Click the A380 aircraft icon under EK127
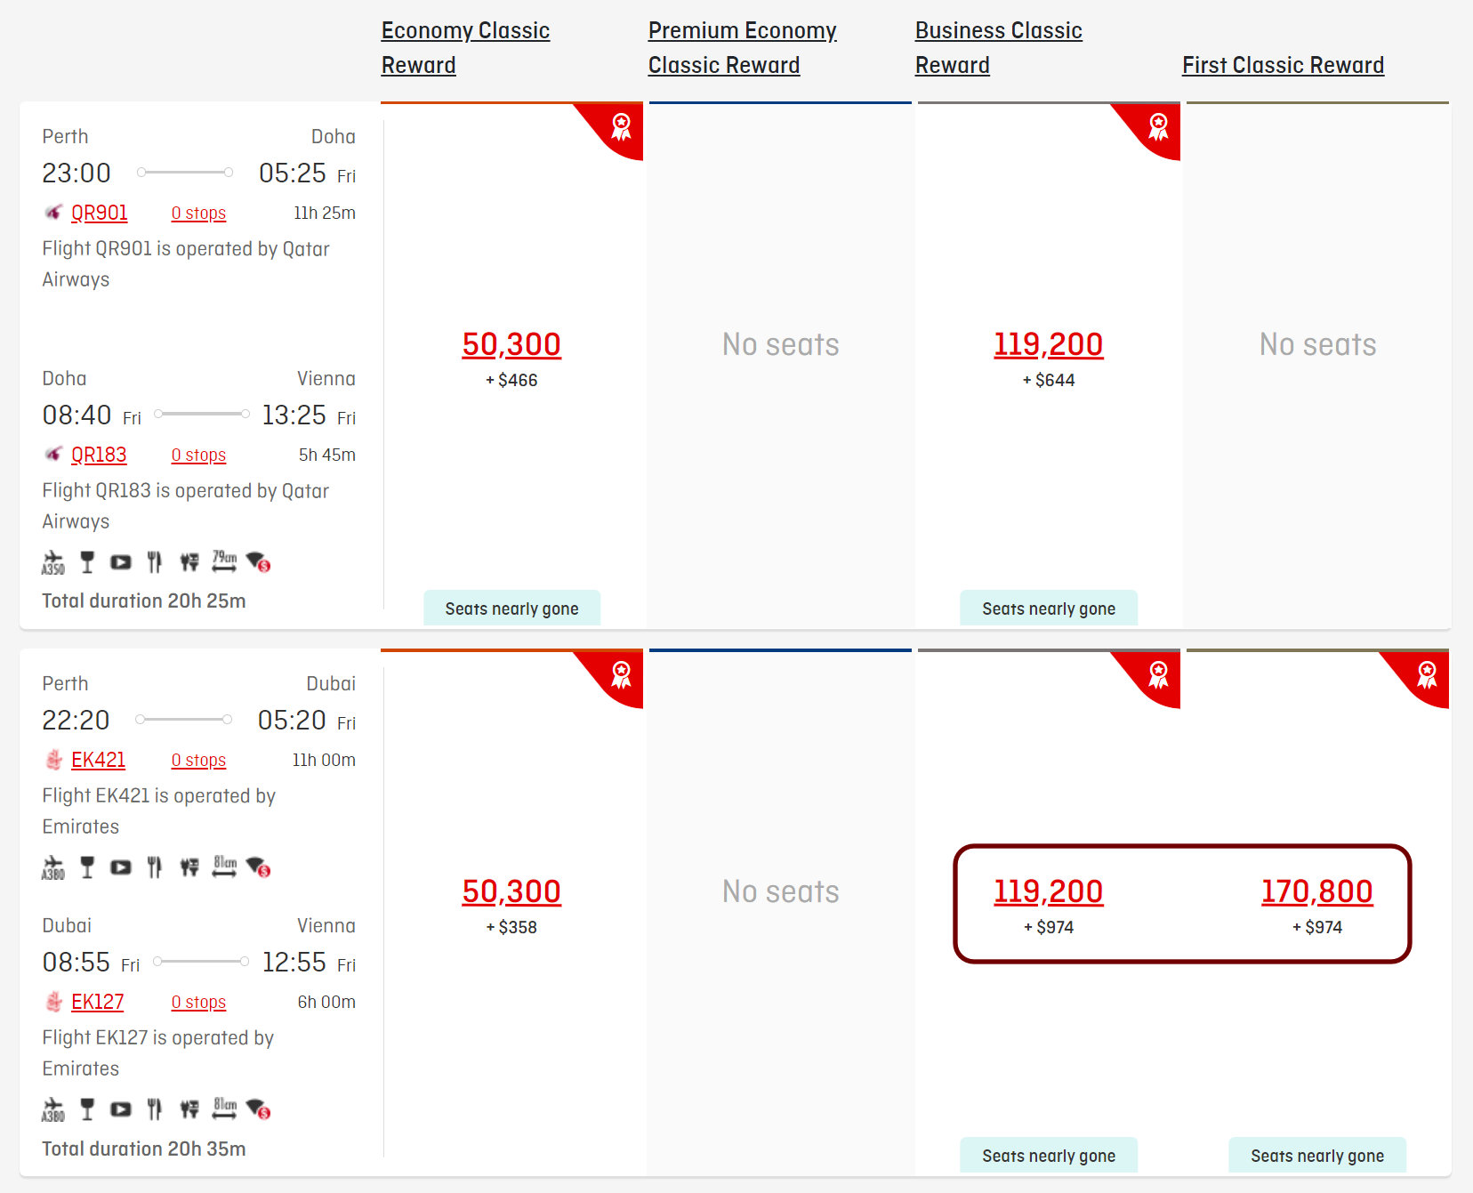 pyautogui.click(x=53, y=1109)
